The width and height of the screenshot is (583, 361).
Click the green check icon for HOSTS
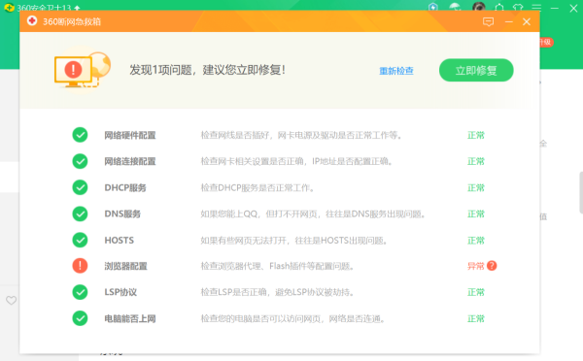(x=80, y=240)
